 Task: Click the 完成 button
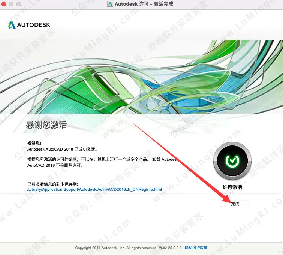point(235,204)
